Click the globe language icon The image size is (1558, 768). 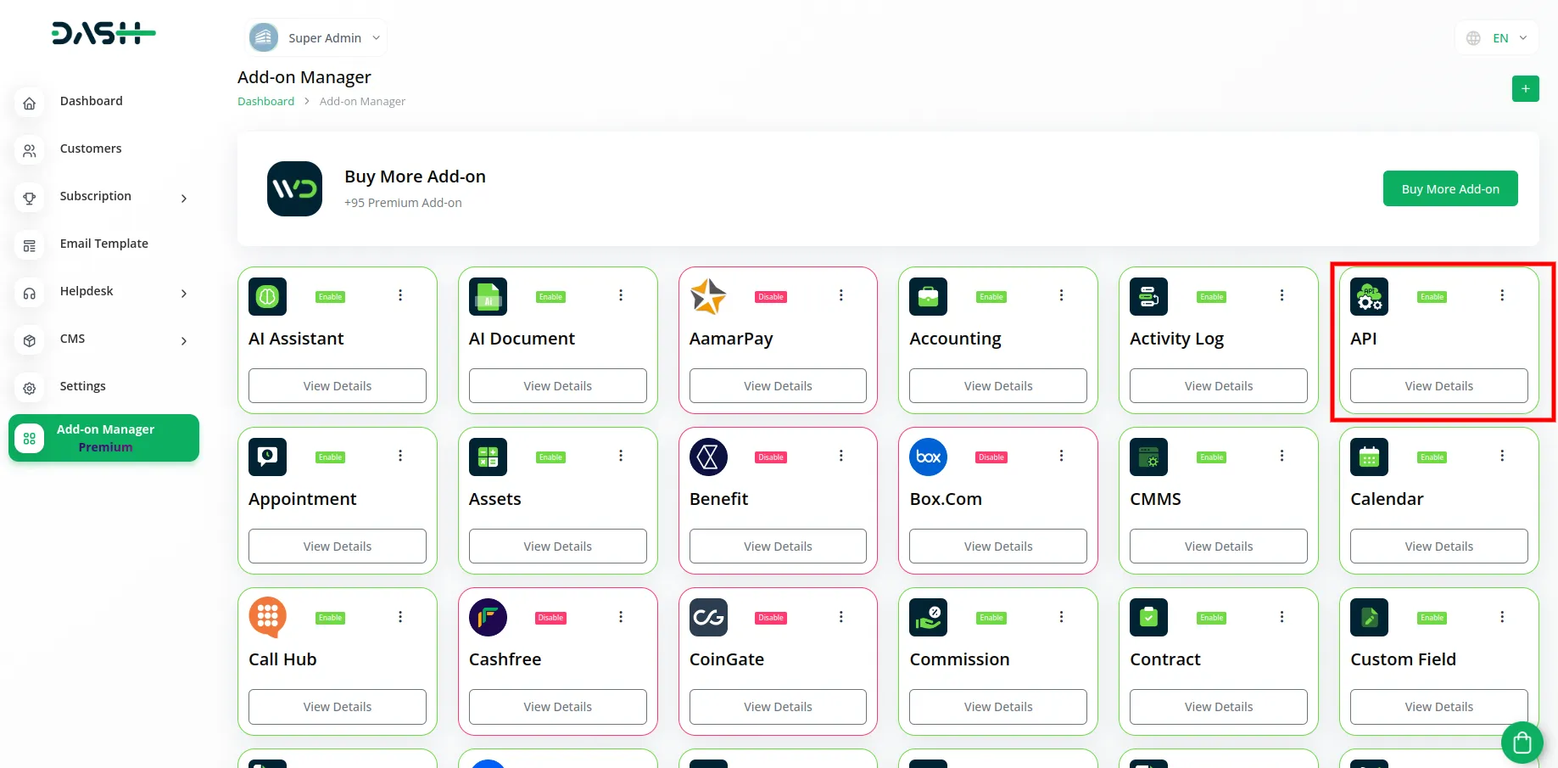coord(1473,38)
